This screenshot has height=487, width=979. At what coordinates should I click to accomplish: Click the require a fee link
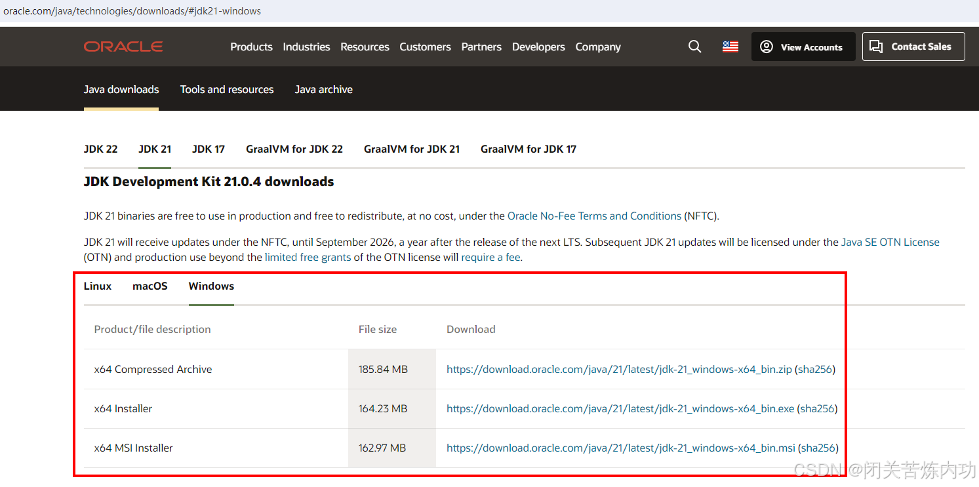coord(490,257)
